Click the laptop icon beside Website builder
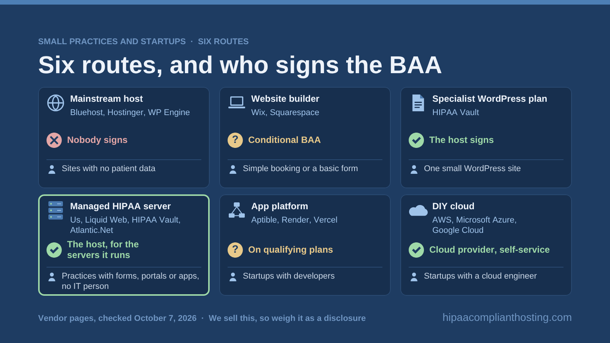Image resolution: width=610 pixels, height=343 pixels. 237,103
